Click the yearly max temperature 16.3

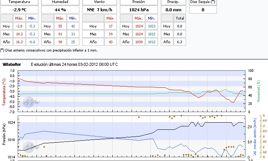pos(19,42)
